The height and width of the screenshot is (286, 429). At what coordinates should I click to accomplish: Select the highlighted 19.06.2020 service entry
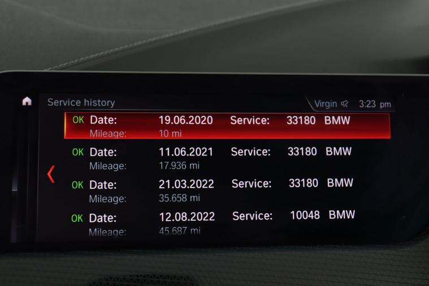pos(227,125)
